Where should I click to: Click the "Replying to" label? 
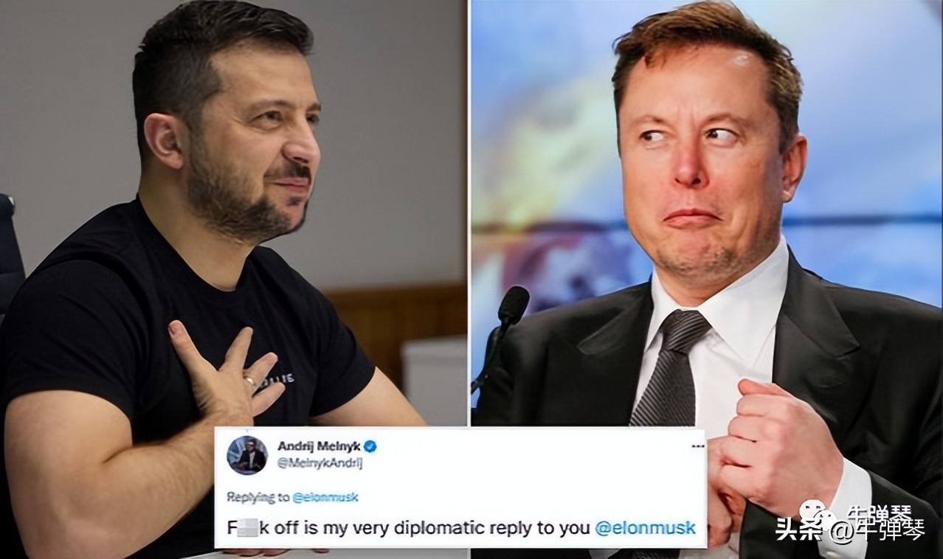(258, 498)
